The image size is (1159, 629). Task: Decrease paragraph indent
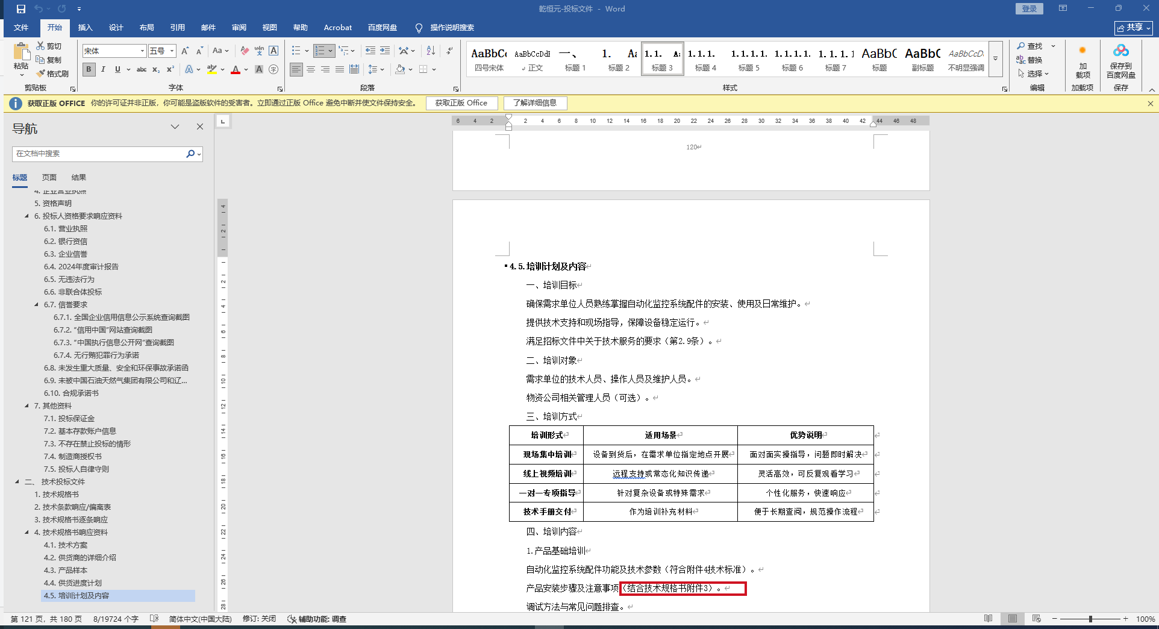370,51
